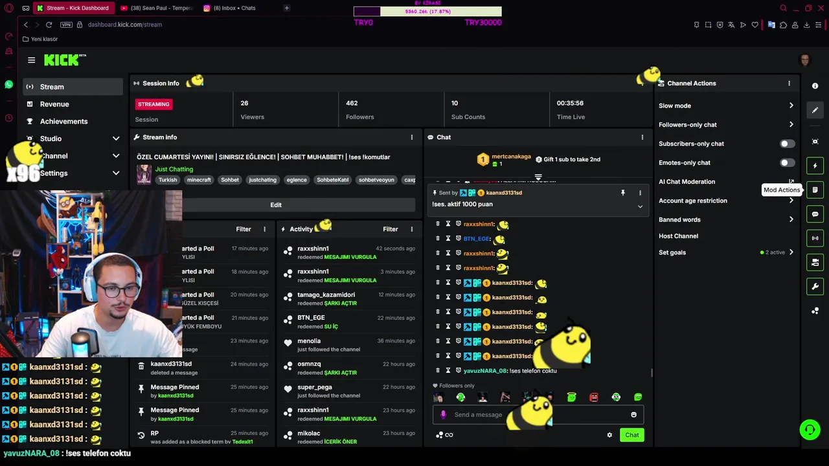This screenshot has height=466, width=829.
Task: Click the broadcast signal icon in right sidebar
Action: [x=815, y=238]
